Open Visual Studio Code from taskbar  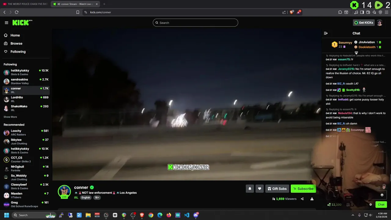[x=187, y=215]
